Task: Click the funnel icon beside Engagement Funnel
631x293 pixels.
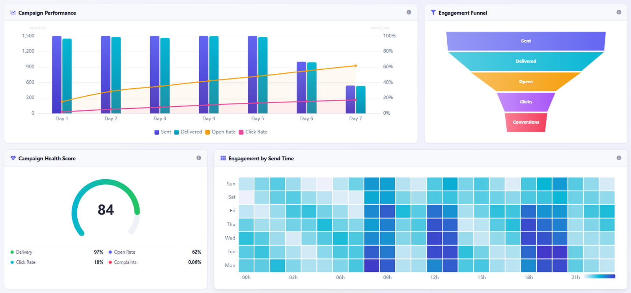Action: [x=433, y=13]
